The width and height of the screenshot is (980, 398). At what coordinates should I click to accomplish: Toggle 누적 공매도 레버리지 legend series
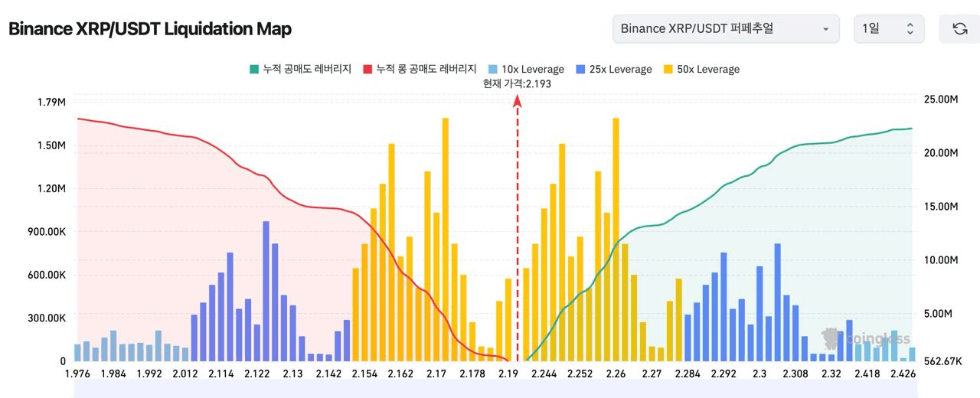tap(300, 69)
